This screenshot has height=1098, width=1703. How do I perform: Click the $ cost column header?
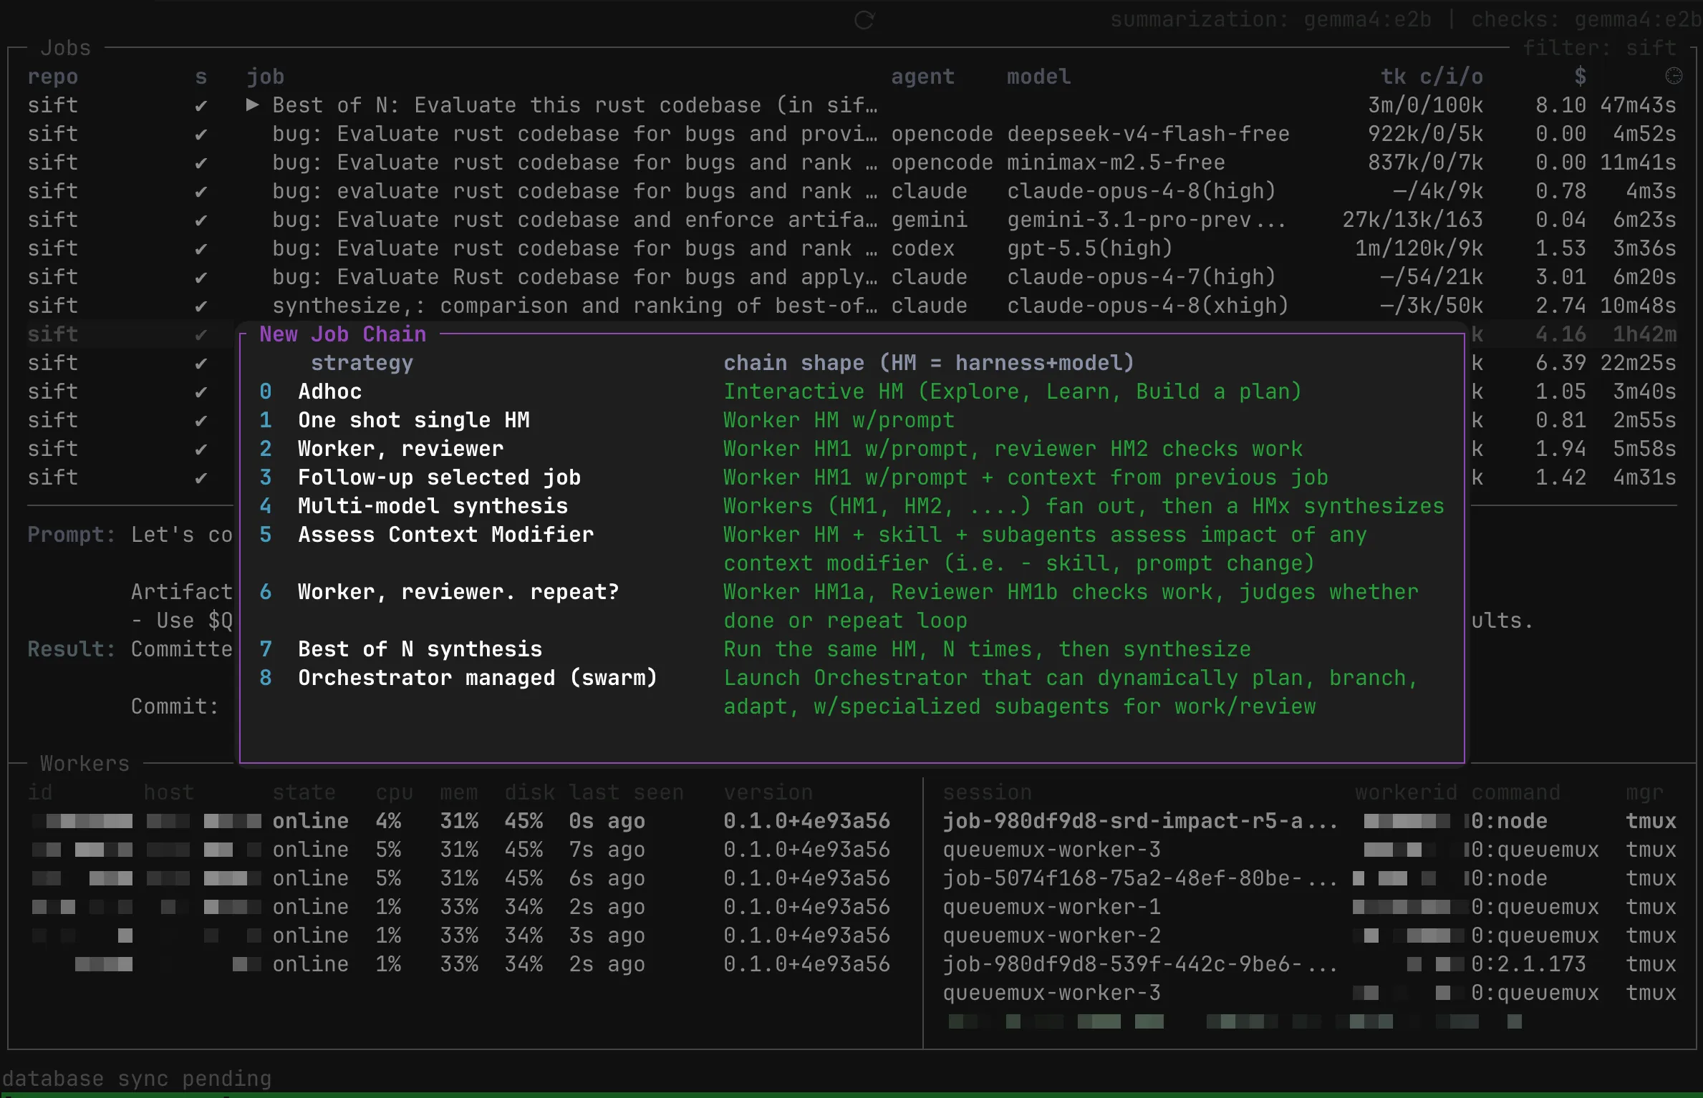pos(1581,77)
